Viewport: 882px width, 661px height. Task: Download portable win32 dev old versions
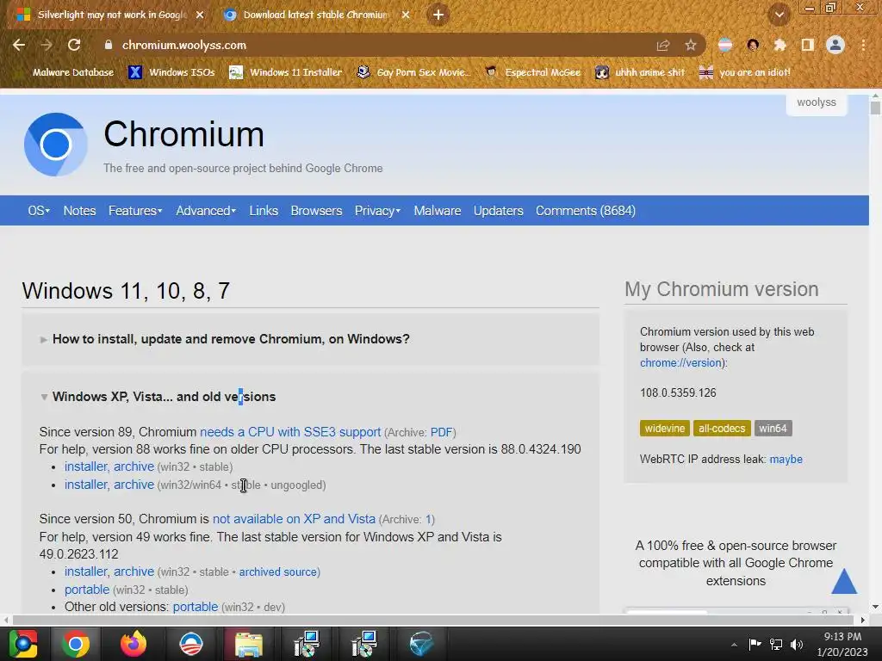click(196, 607)
